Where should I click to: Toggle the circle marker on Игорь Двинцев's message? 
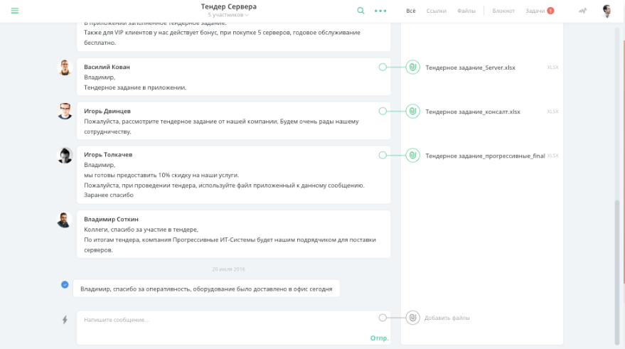click(383, 112)
